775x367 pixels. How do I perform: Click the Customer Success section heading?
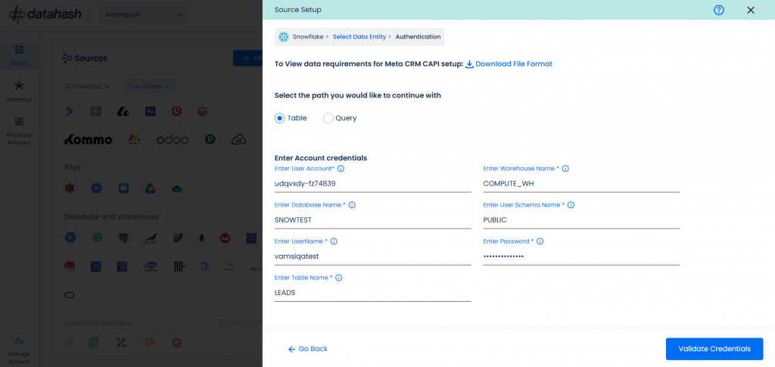[x=98, y=322]
